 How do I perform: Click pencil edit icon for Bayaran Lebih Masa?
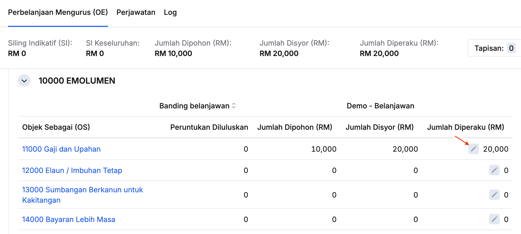[x=494, y=219]
